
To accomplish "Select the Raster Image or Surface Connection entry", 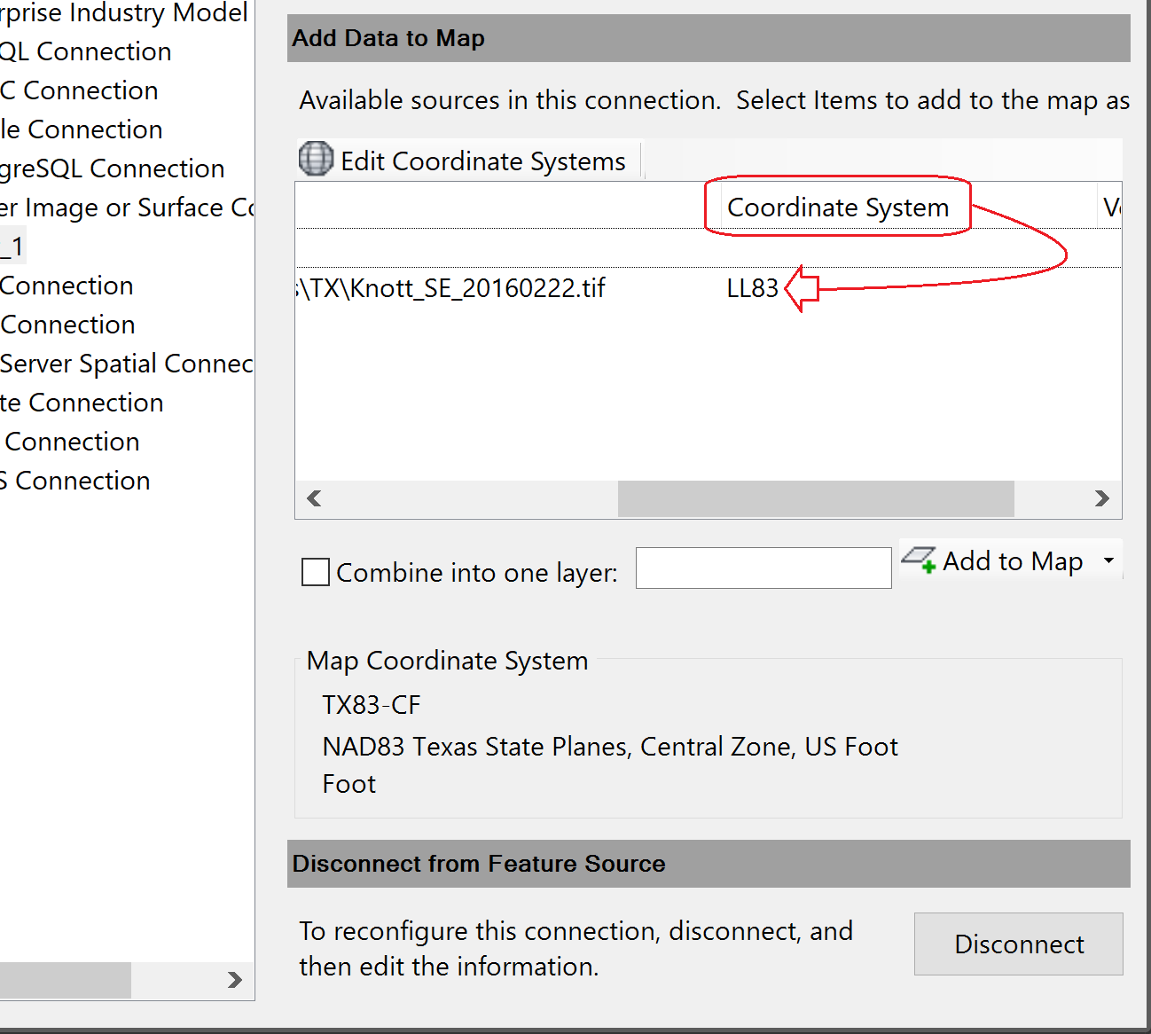I will (124, 207).
